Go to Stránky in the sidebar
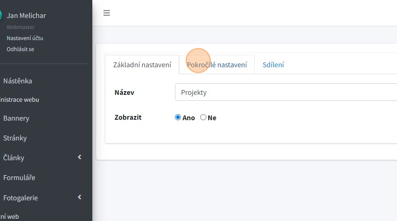The height and width of the screenshot is (221, 397). tap(15, 138)
